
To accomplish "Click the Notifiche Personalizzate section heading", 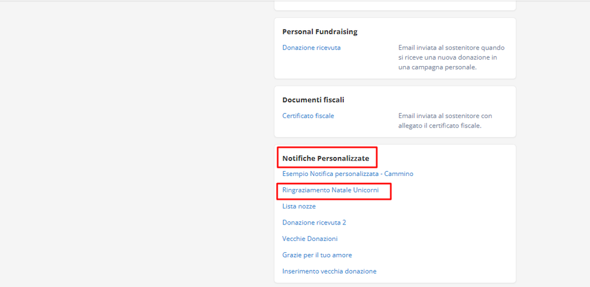I will 326,158.
